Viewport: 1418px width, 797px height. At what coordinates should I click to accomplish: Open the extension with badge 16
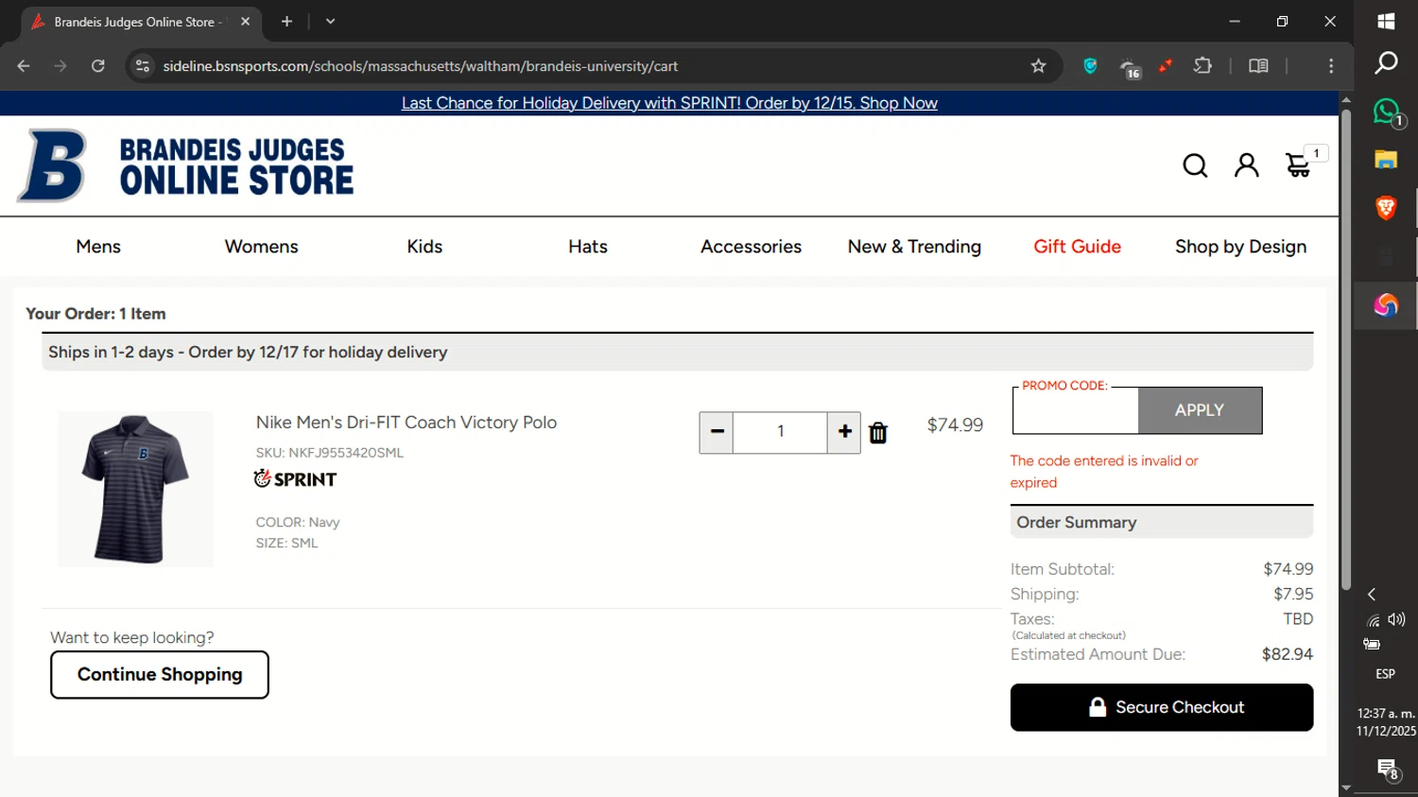tap(1130, 68)
